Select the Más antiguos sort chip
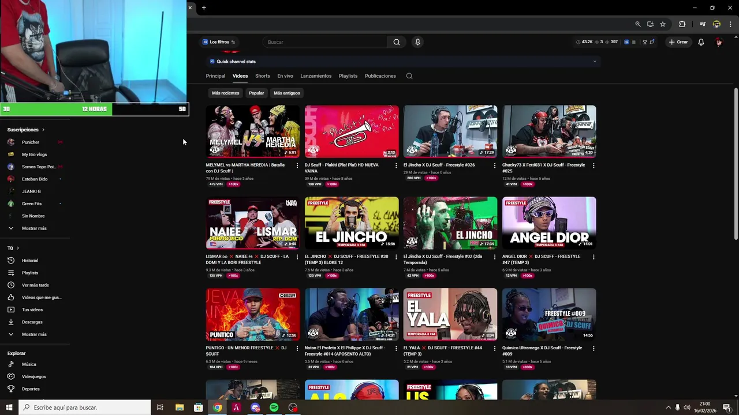The height and width of the screenshot is (415, 739). pyautogui.click(x=287, y=93)
